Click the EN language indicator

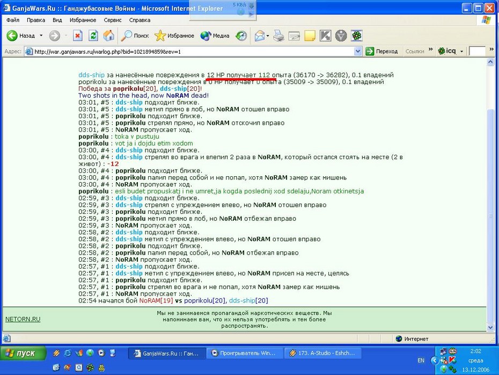point(421,360)
